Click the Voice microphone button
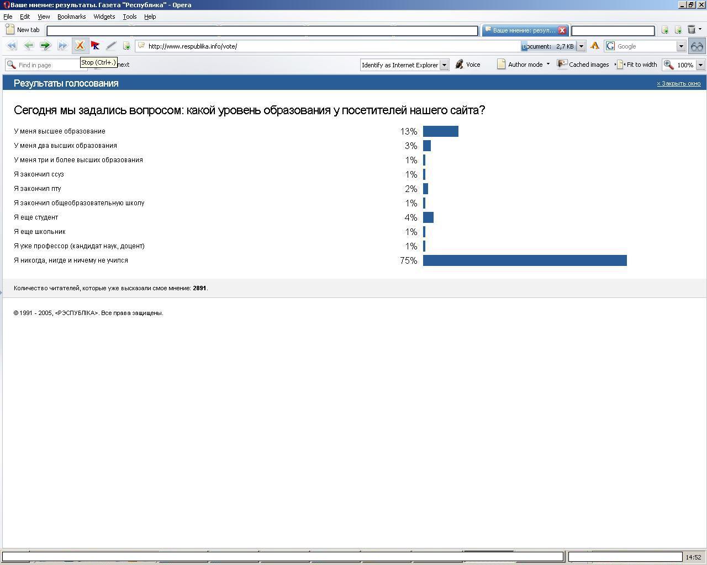707x565 pixels. tap(467, 65)
